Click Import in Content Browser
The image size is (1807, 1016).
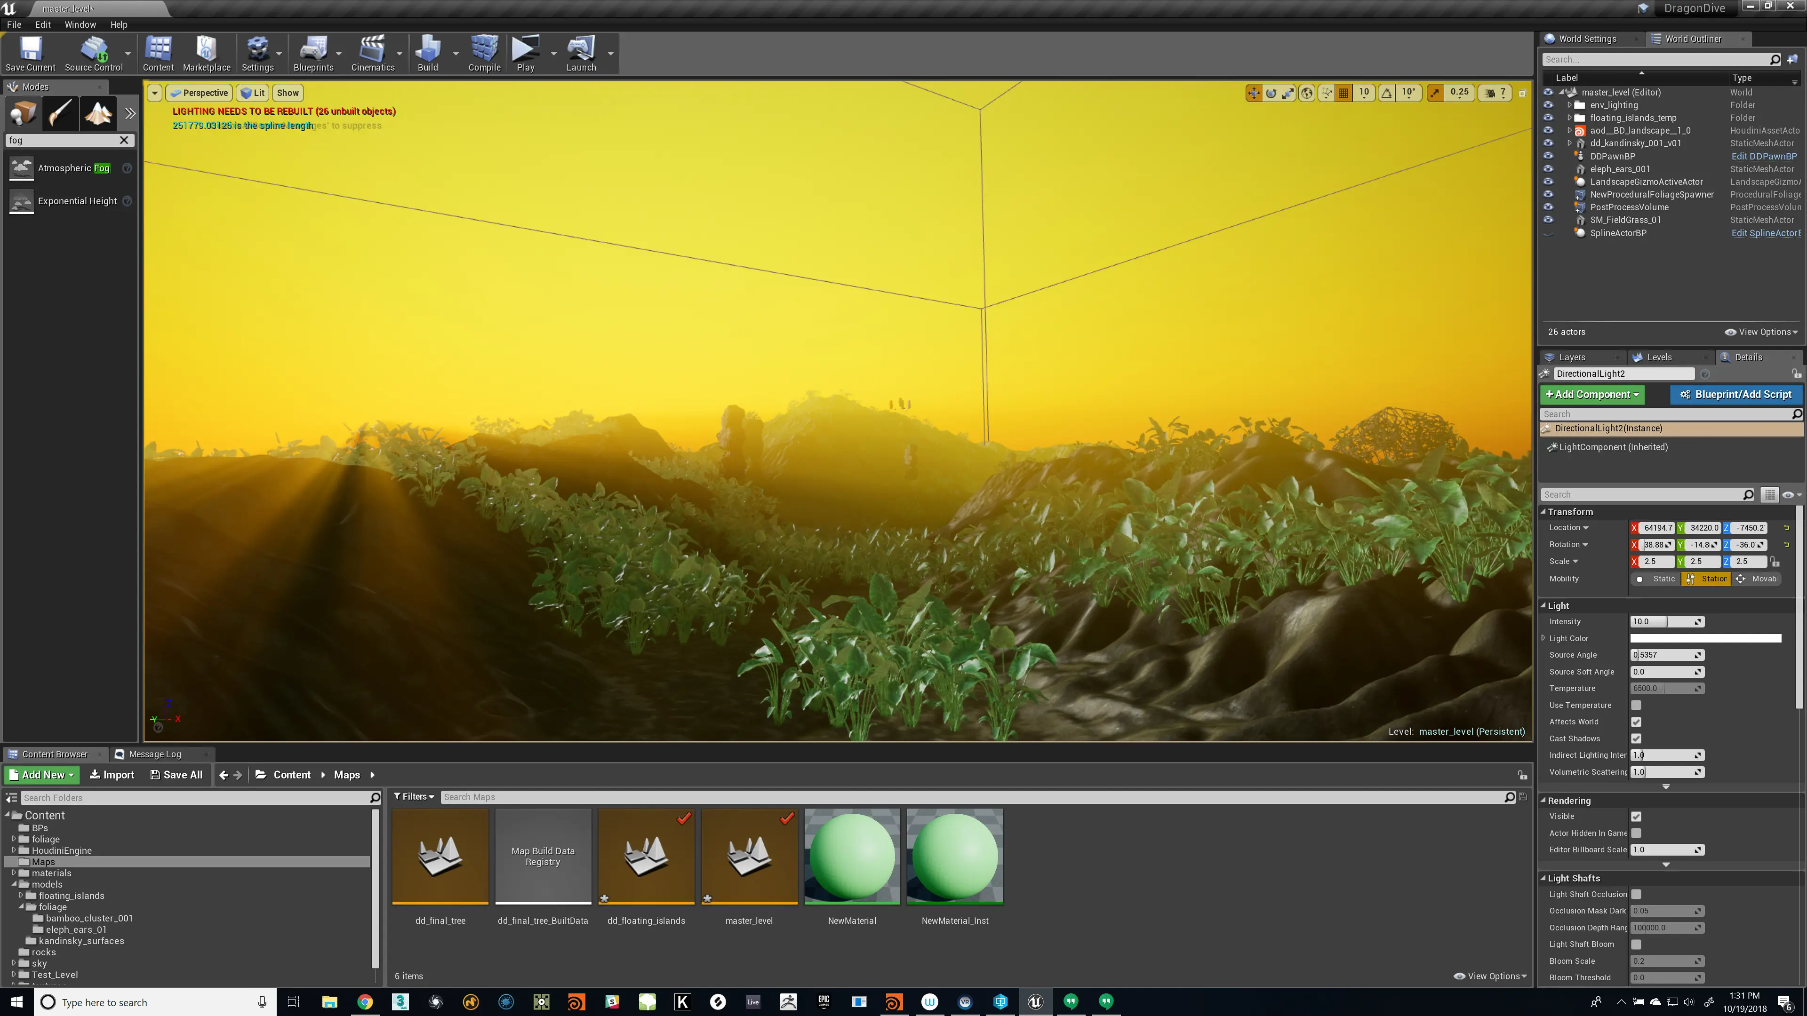[112, 775]
